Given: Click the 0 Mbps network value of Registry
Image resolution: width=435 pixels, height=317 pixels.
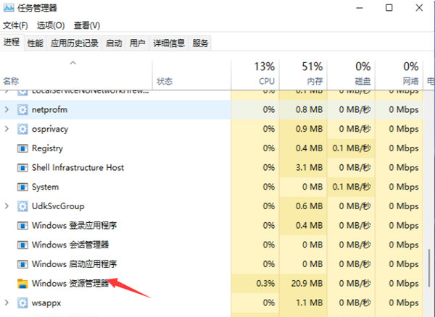Looking at the screenshot, I should [404, 148].
